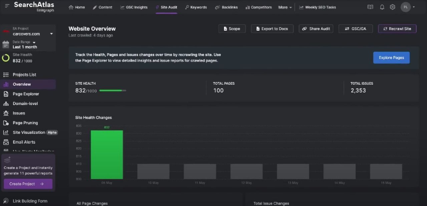Click the gray 15 May chart bar
The image size is (427, 206).
tap(386, 171)
